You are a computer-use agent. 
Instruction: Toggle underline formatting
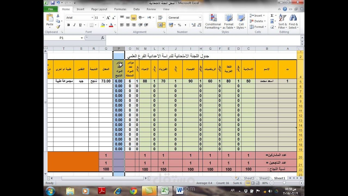click(80, 25)
